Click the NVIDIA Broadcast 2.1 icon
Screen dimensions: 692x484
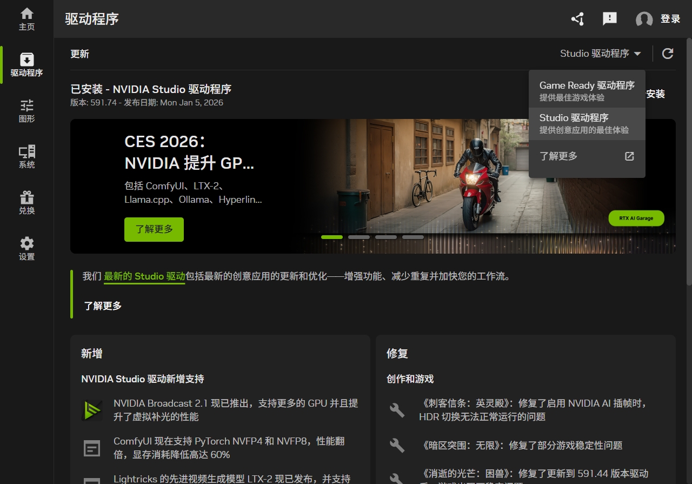(92, 410)
